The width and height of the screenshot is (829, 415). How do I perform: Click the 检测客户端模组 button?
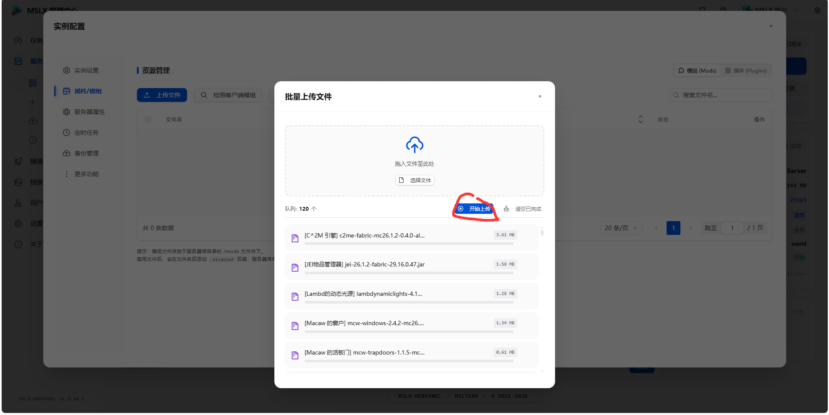click(x=228, y=95)
